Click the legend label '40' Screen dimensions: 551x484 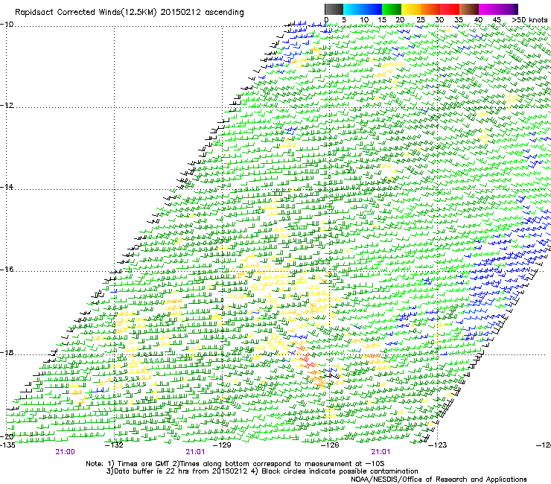click(478, 20)
